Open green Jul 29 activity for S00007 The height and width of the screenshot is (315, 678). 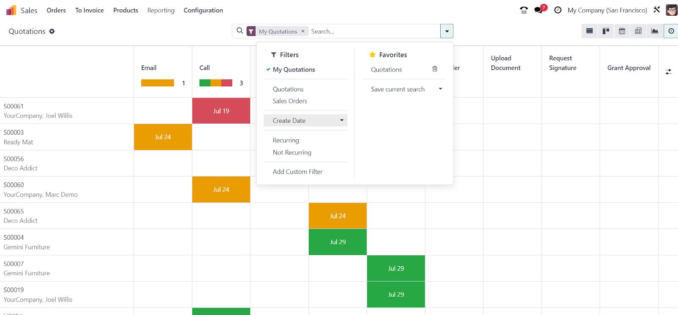tap(396, 268)
